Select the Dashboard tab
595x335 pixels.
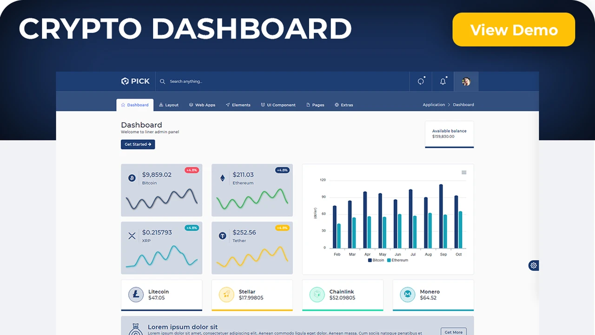pyautogui.click(x=135, y=105)
